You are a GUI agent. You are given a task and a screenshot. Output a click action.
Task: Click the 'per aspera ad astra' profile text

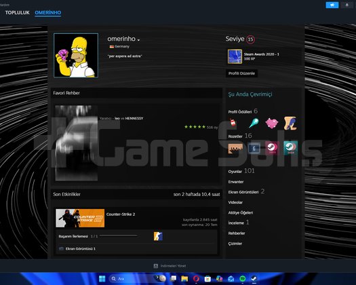[125, 56]
